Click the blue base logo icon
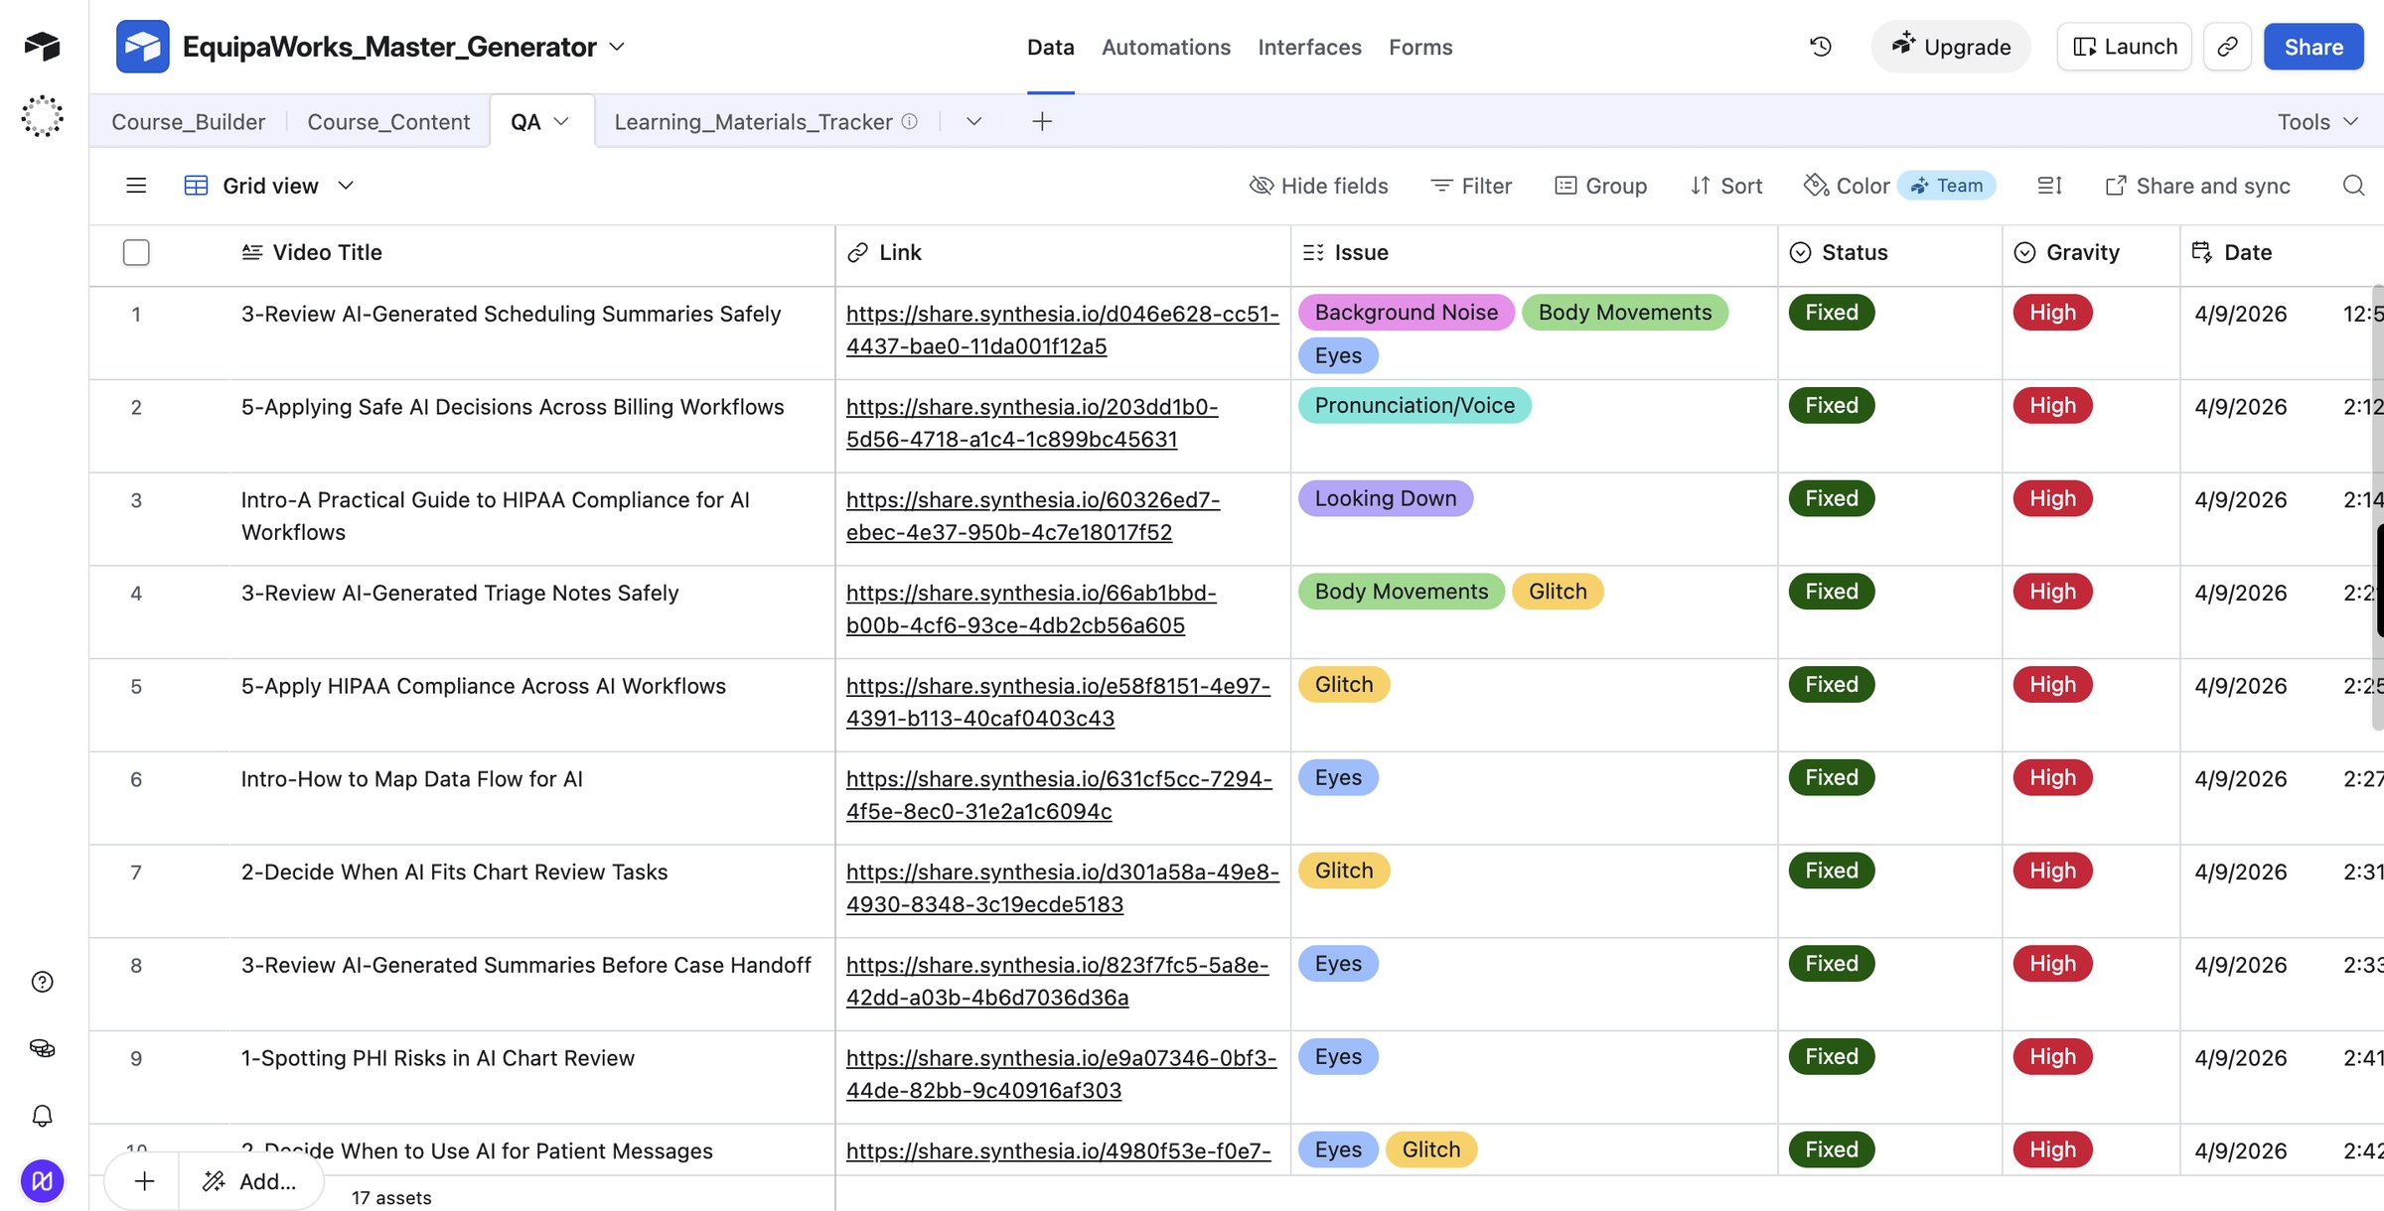 [142, 47]
